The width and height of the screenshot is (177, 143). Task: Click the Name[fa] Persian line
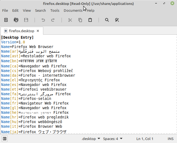[x=36, y=94]
